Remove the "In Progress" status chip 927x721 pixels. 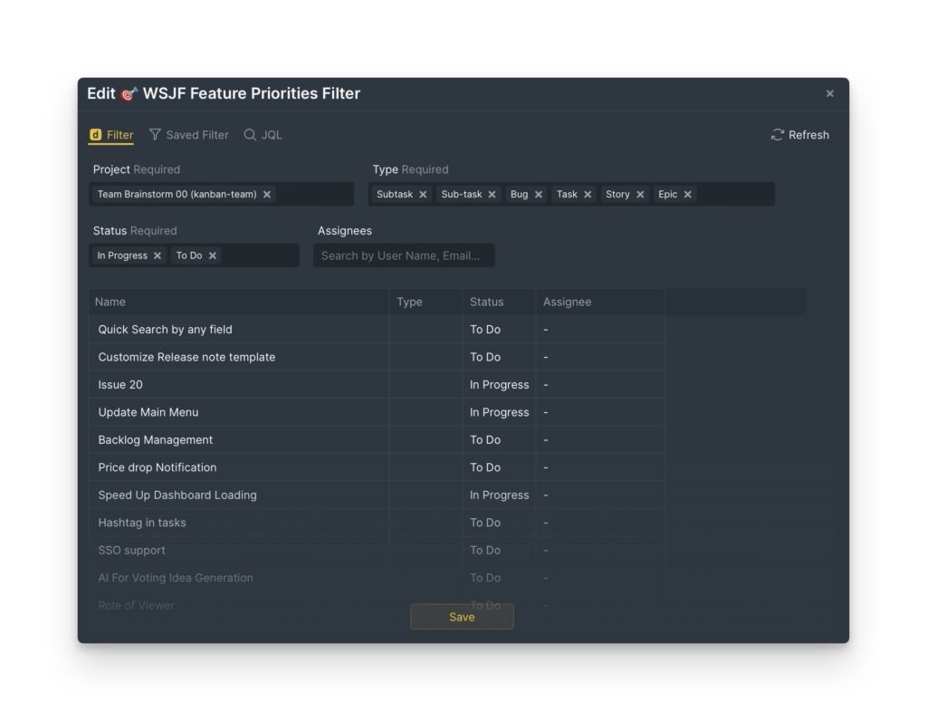point(157,255)
